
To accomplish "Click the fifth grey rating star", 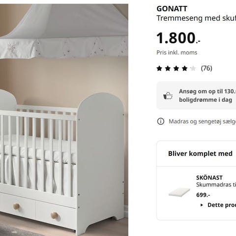I will click(x=193, y=68).
